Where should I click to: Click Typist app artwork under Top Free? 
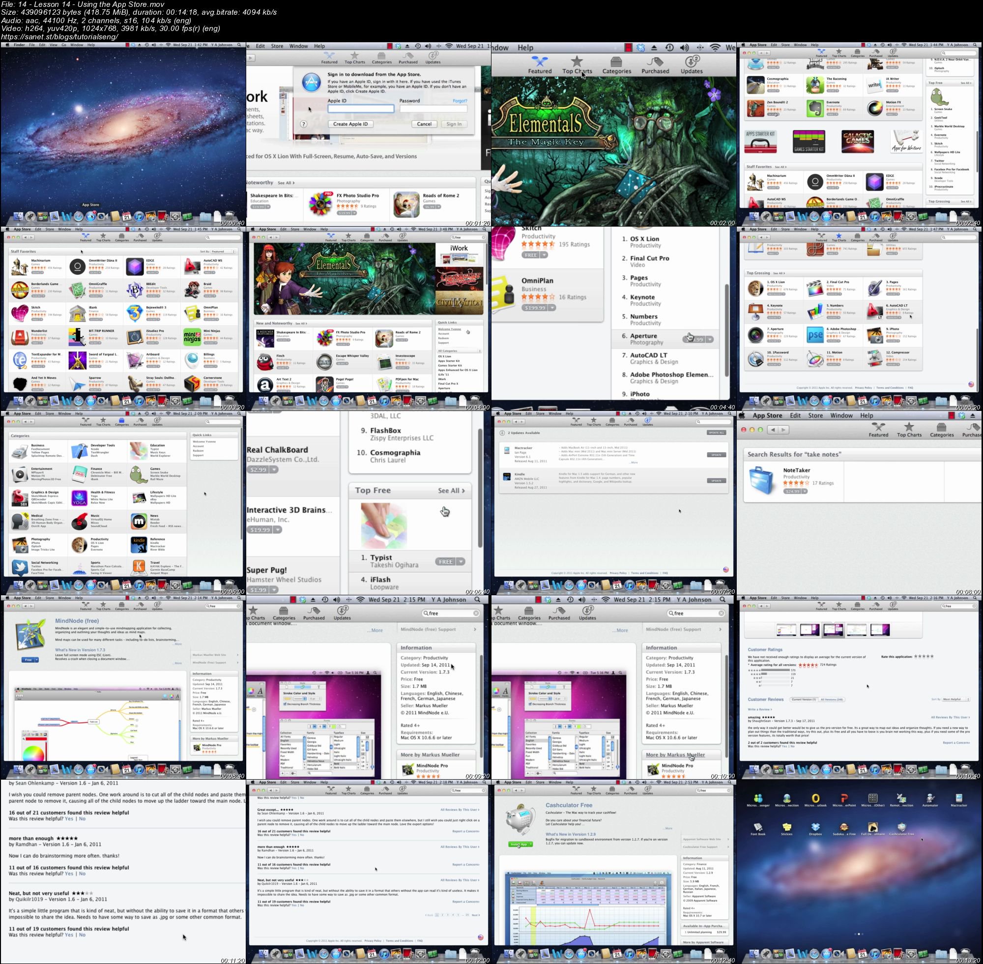click(x=383, y=526)
